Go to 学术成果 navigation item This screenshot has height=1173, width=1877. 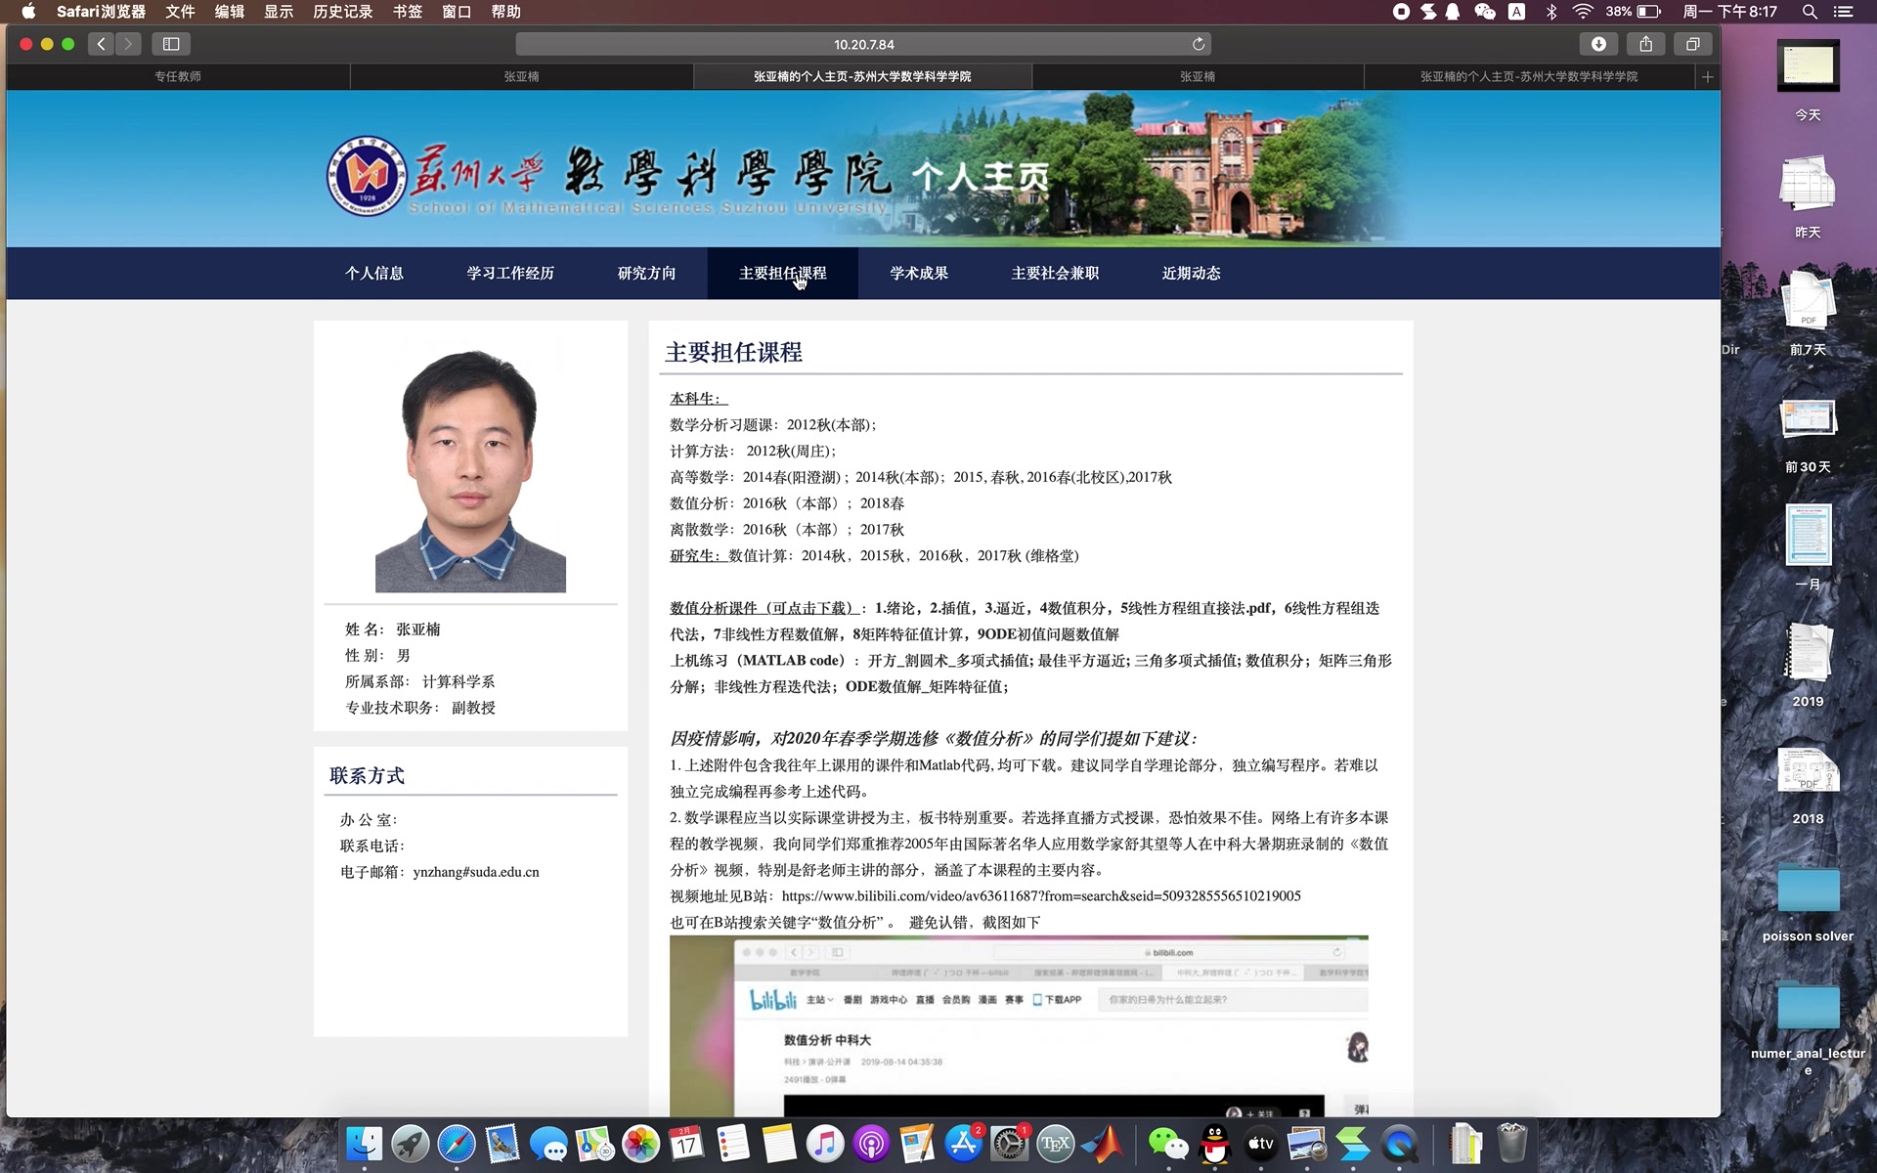[919, 273]
